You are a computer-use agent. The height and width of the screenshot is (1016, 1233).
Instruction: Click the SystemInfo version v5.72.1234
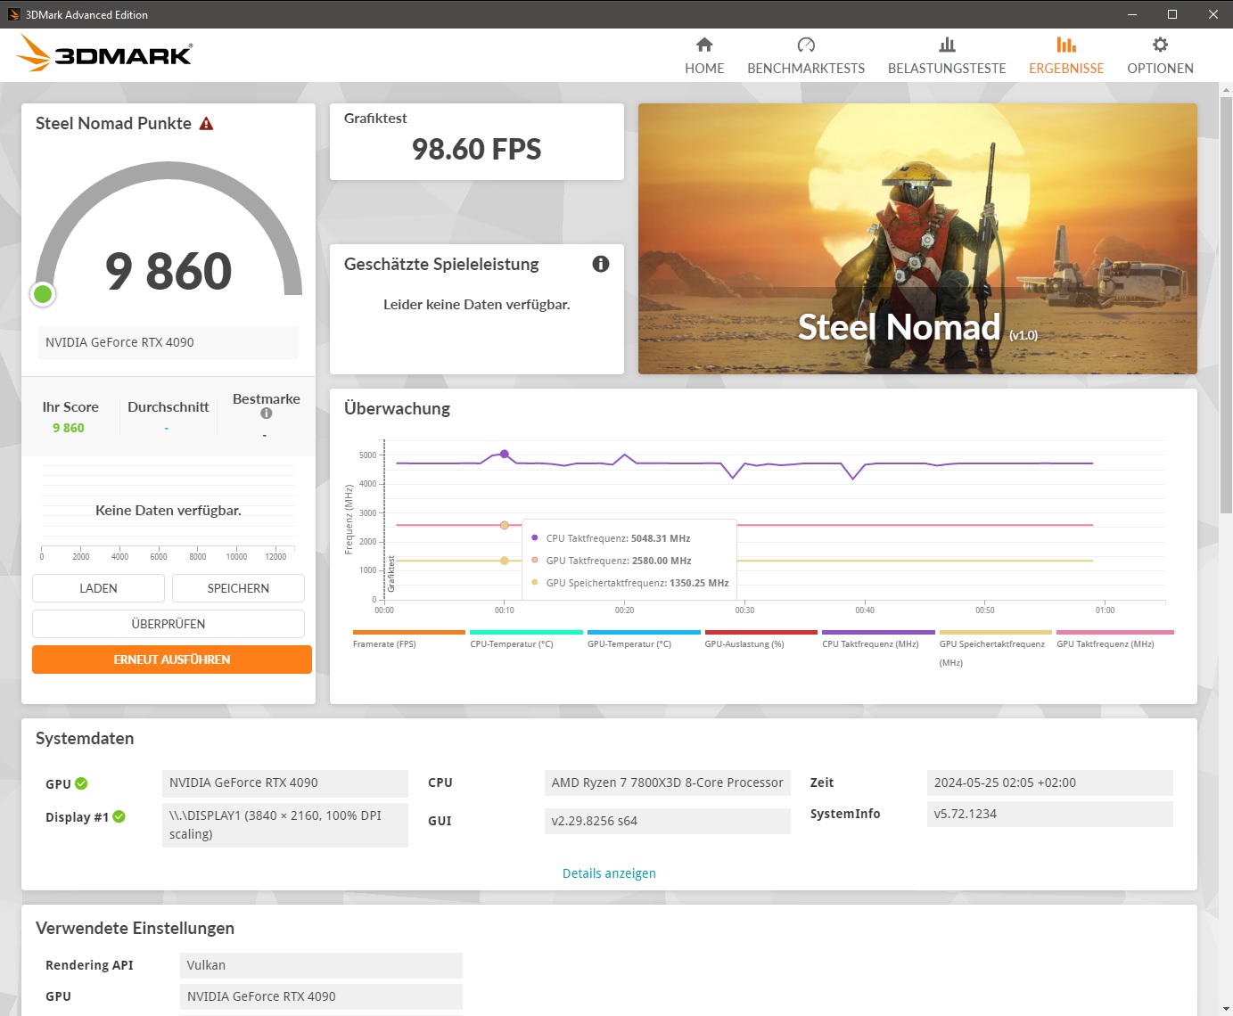pyautogui.click(x=1049, y=814)
